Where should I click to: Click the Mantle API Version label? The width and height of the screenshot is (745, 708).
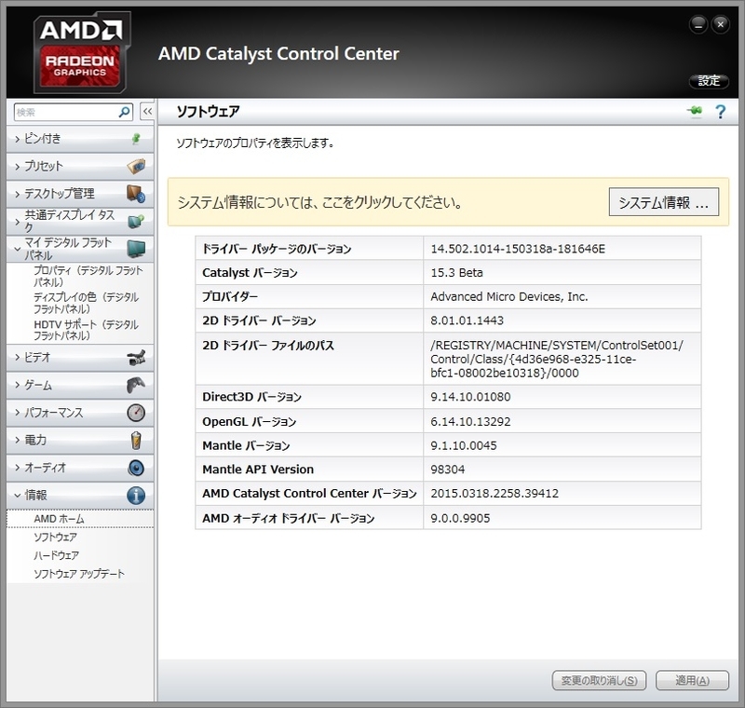click(x=258, y=470)
